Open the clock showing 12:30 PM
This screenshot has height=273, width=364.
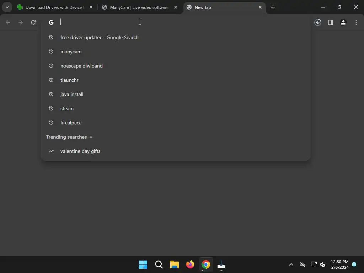pos(339,264)
